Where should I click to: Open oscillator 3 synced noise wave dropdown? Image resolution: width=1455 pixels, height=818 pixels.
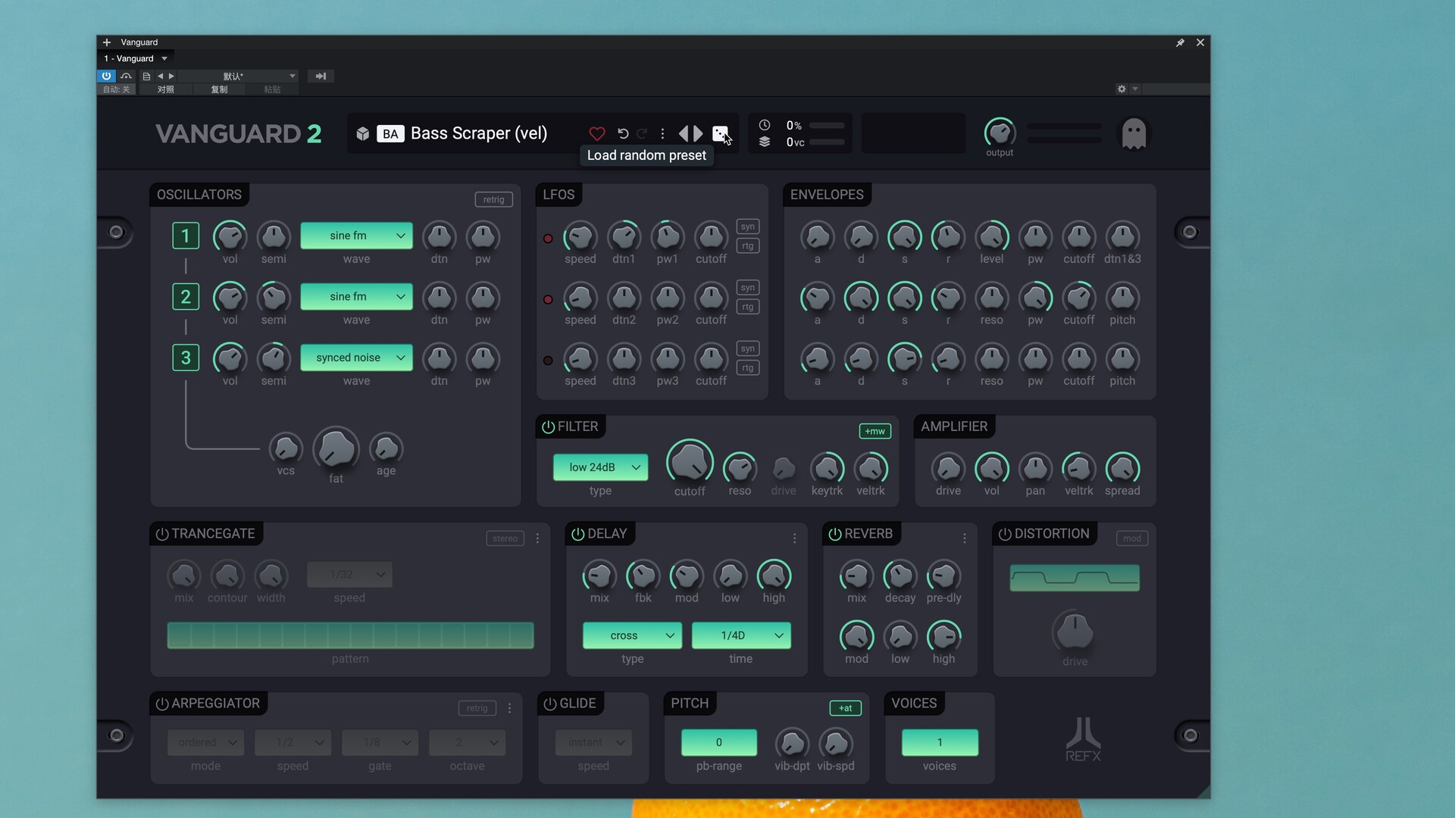pos(356,357)
